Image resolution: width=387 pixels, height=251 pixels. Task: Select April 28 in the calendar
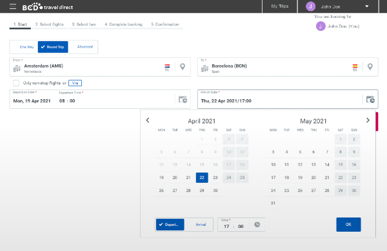point(188,190)
